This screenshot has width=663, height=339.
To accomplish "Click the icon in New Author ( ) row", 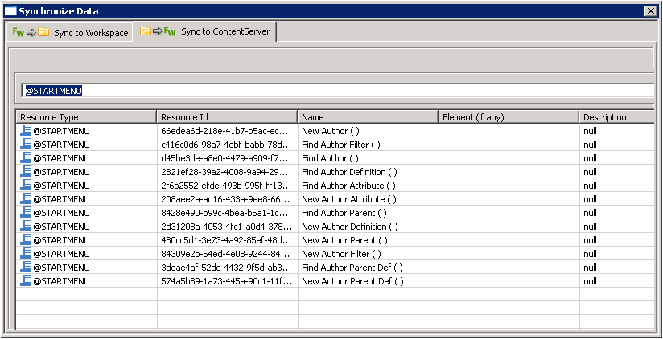I will point(26,130).
